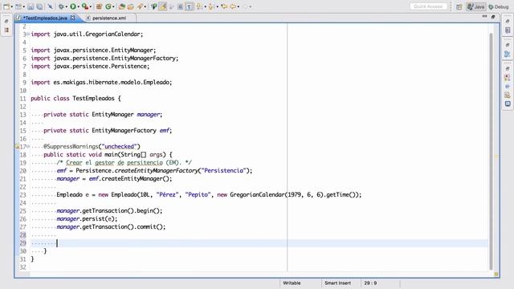This screenshot has height=289, width=514.
Task: Click the New Java Class green icon
Action: (108, 6)
